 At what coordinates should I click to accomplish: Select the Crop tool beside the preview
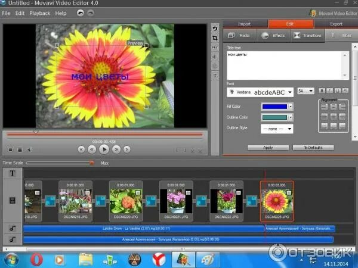(x=215, y=38)
